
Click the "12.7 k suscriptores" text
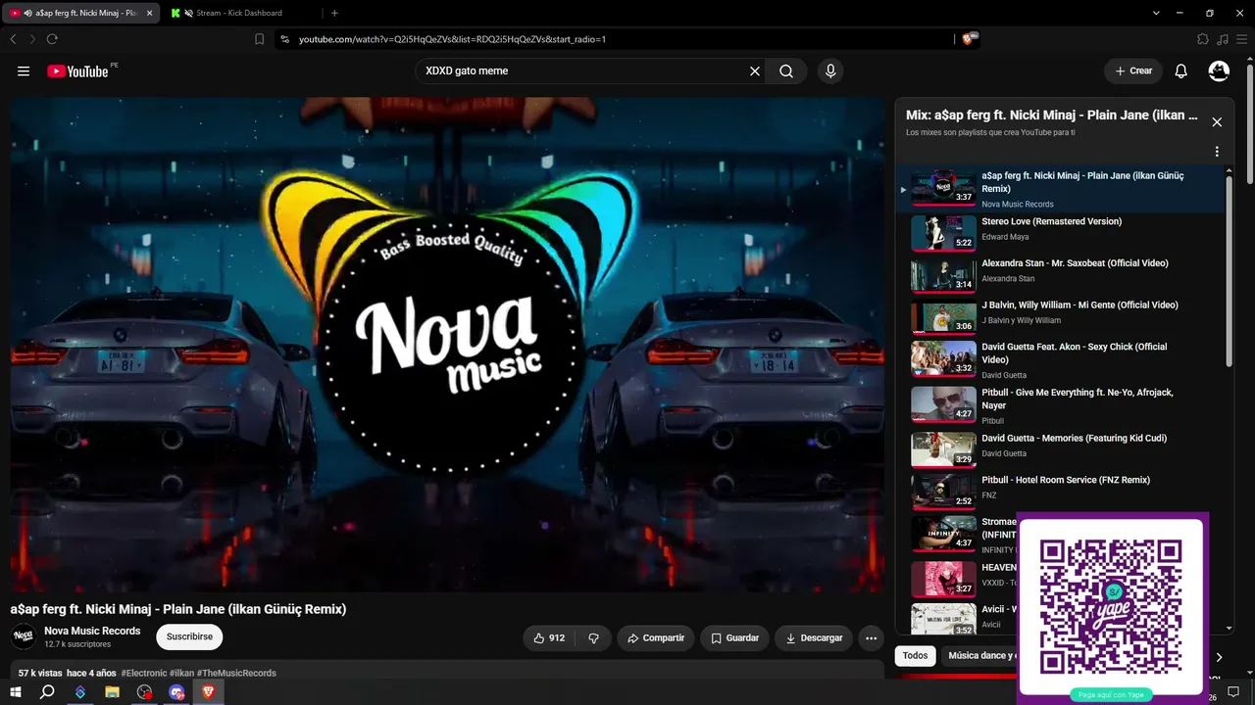point(77,644)
